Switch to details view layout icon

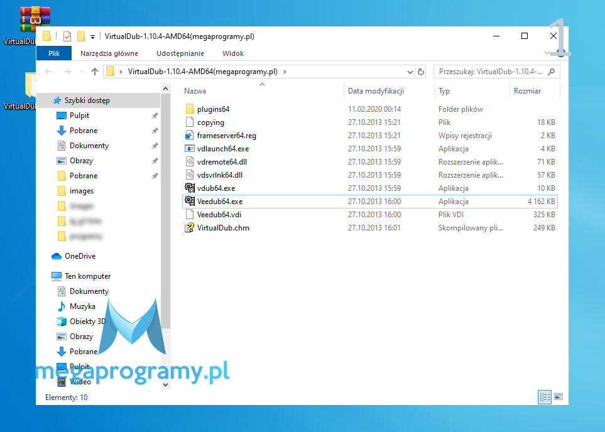[545, 396]
